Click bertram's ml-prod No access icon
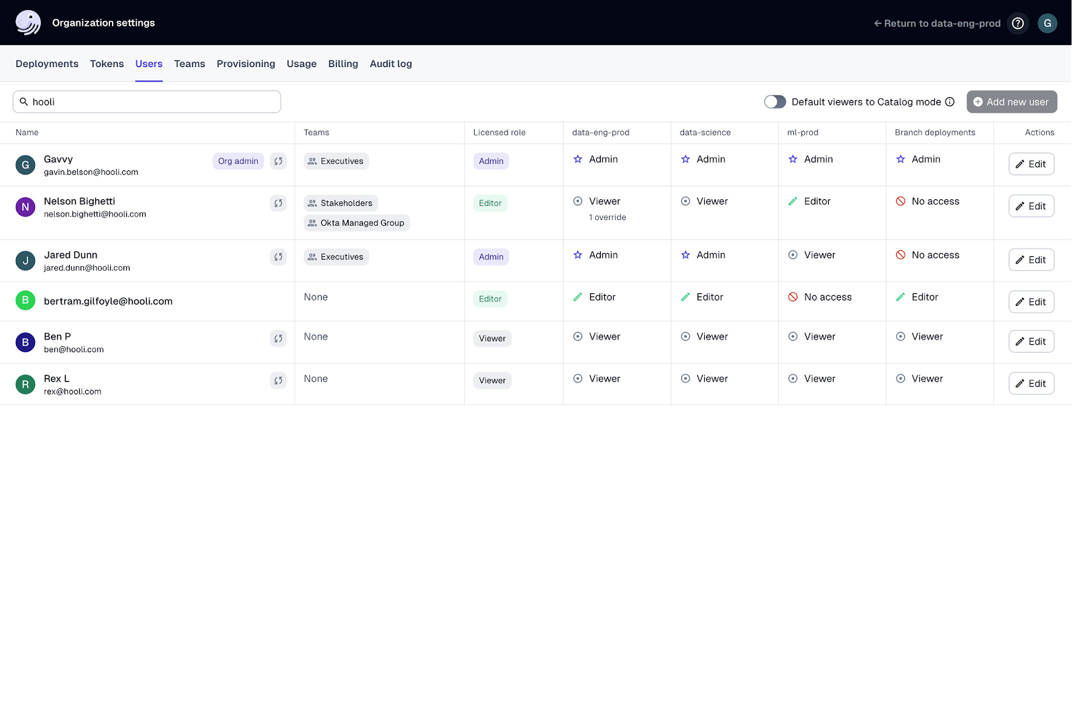Screen dimensions: 1073x701 point(793,298)
